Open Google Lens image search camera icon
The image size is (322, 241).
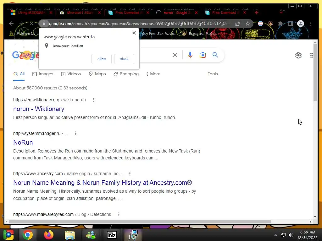203,55
